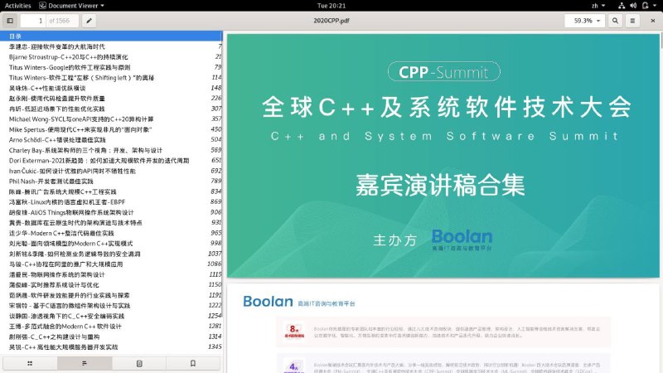Viewport: 663px width, 373px height.
Task: Click the search magnifier icon
Action: click(x=615, y=20)
